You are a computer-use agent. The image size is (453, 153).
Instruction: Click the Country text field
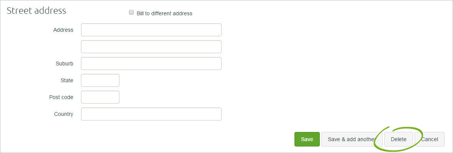(151, 114)
